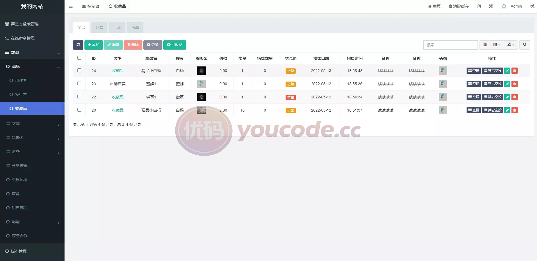Check the row with ID 20
The height and width of the screenshot is (261, 537).
click(79, 110)
